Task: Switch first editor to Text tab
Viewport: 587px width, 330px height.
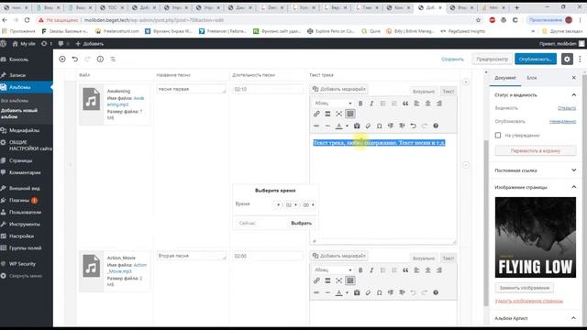Action: click(x=448, y=92)
